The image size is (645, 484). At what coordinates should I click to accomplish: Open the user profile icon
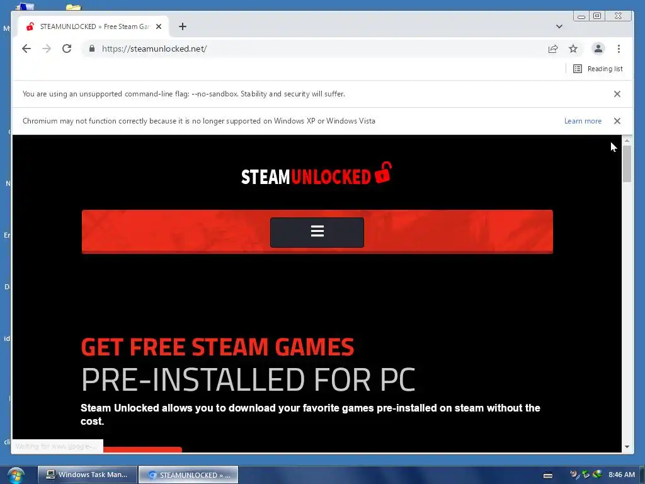598,49
